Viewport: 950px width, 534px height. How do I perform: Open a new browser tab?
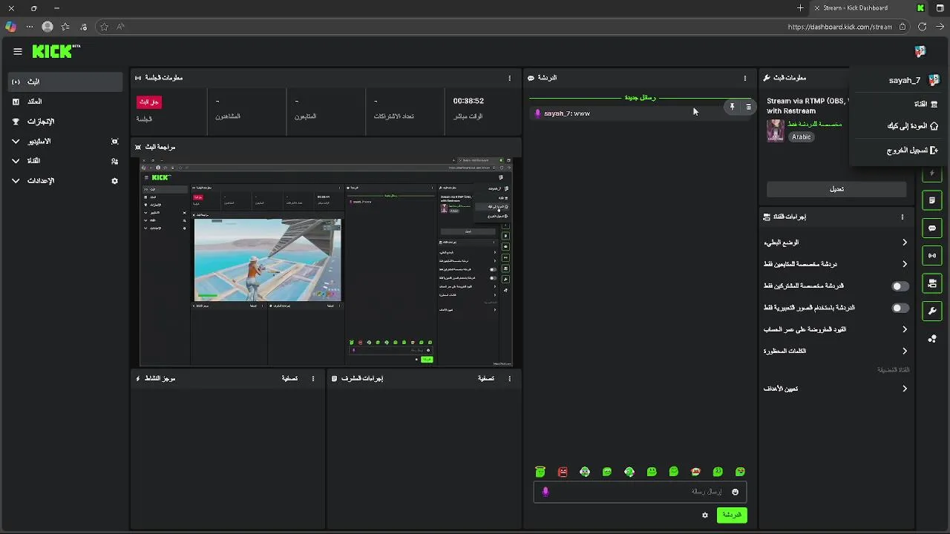pos(800,8)
